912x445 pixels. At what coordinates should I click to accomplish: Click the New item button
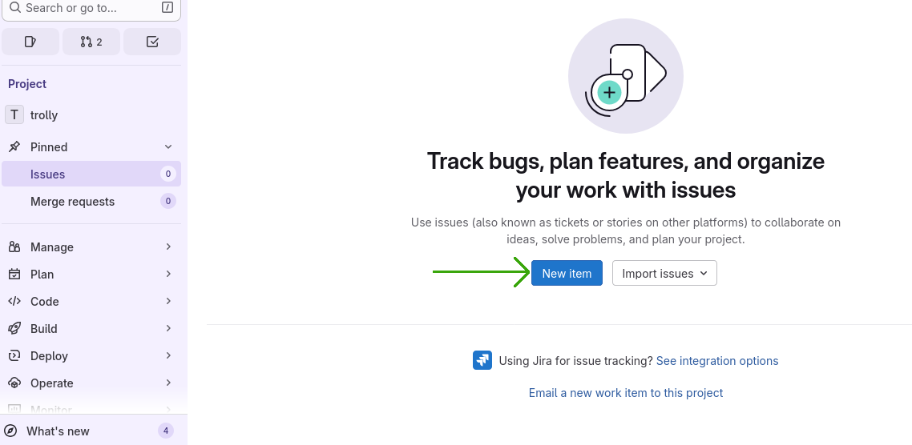567,274
